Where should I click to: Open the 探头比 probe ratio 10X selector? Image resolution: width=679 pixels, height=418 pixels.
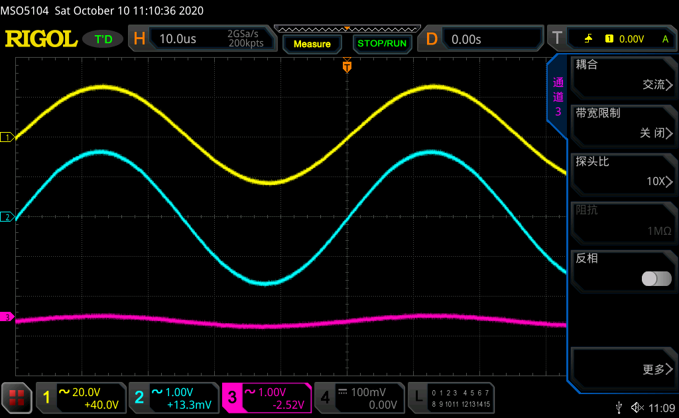tap(623, 173)
